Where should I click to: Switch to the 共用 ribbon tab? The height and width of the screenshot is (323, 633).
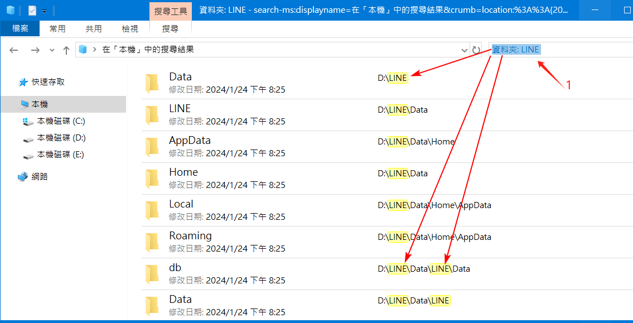(x=94, y=28)
